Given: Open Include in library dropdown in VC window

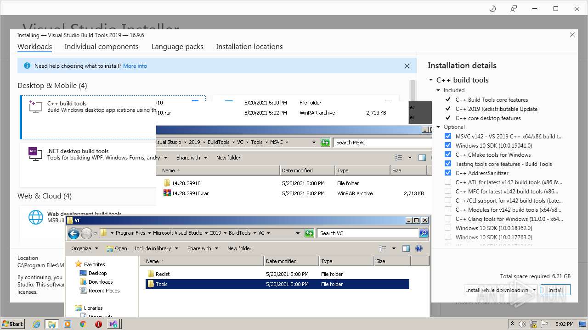Looking at the screenshot, I should click(x=156, y=248).
